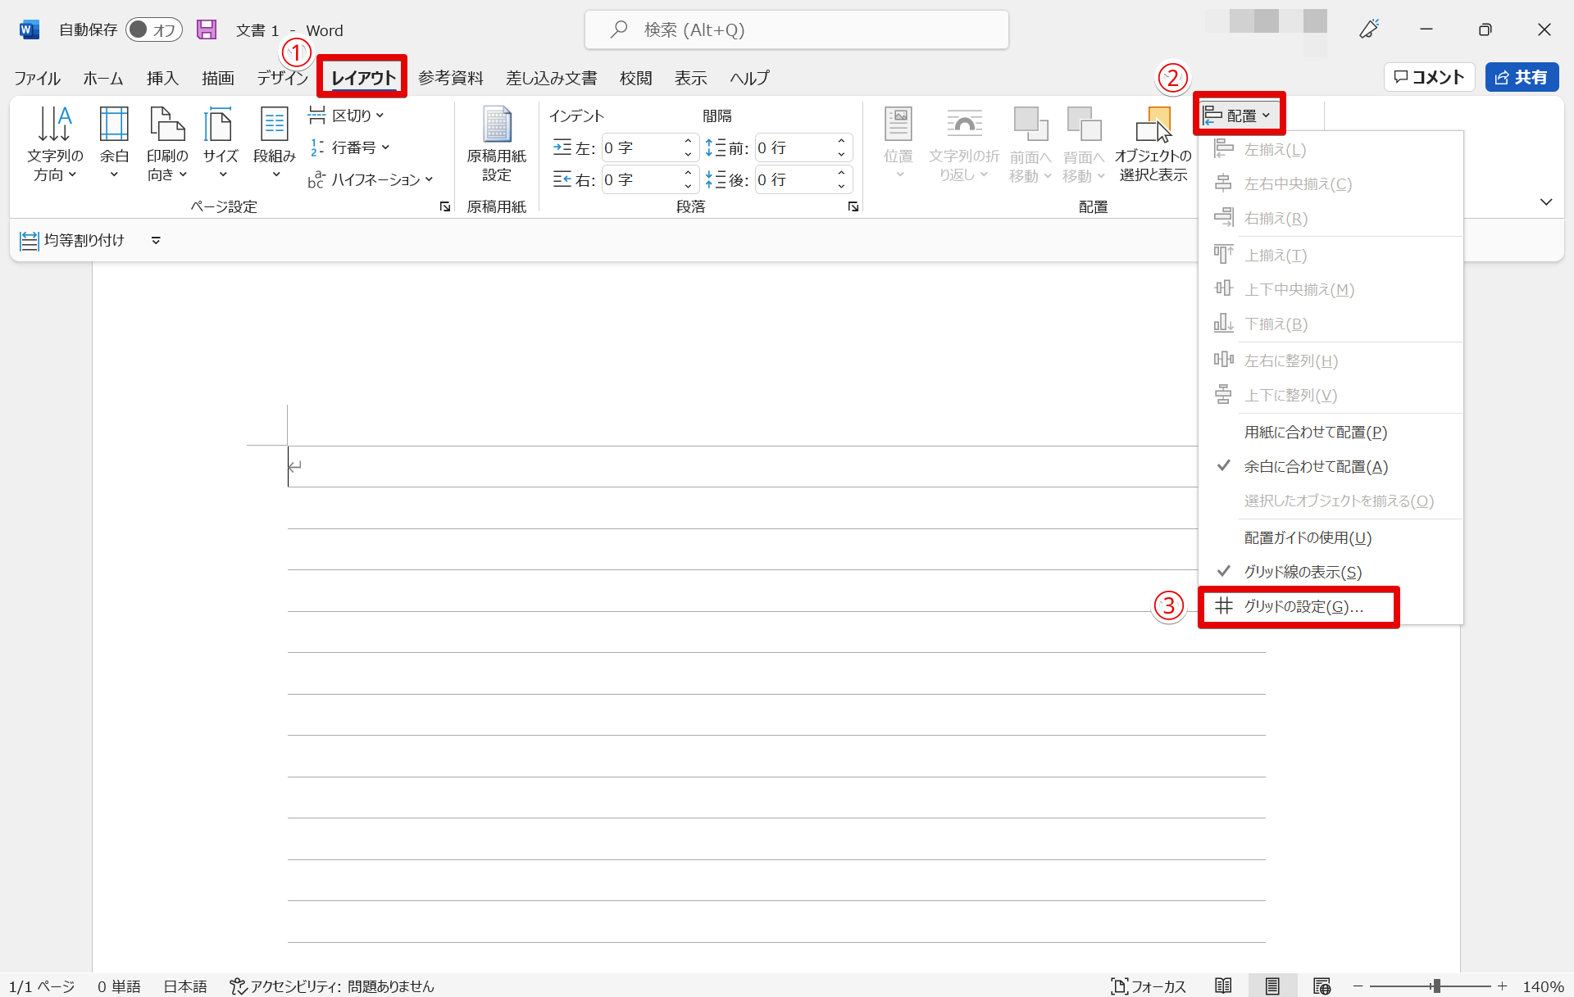Click the accessibility status icon
Screen dimensions: 1574x997
pyautogui.click(x=238, y=986)
